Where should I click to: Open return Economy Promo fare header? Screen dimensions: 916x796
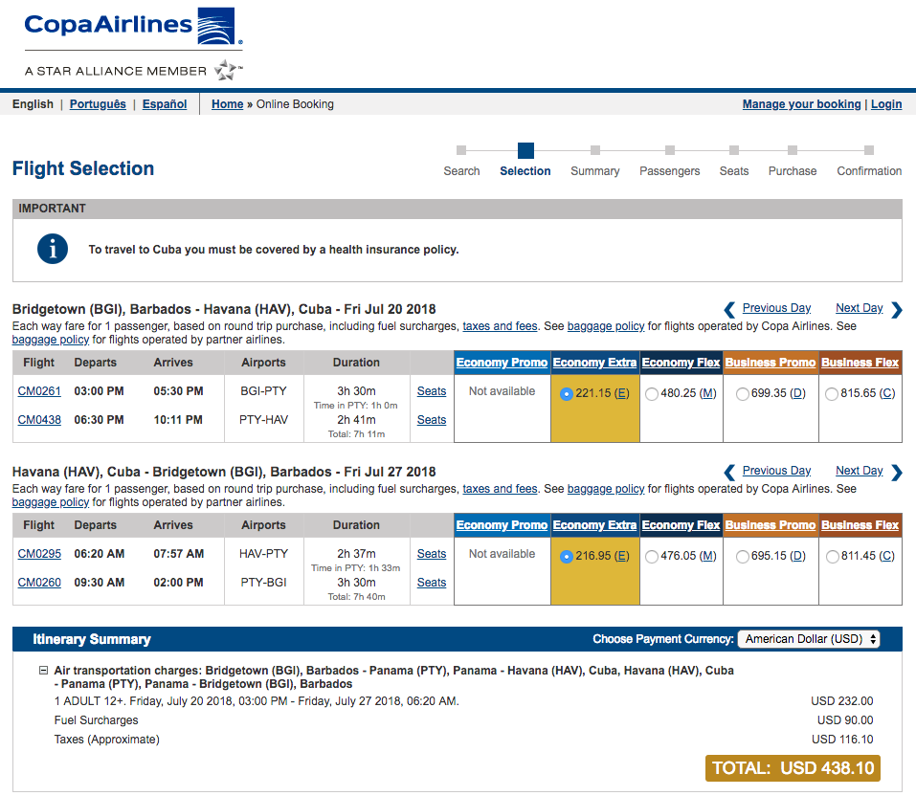point(502,524)
